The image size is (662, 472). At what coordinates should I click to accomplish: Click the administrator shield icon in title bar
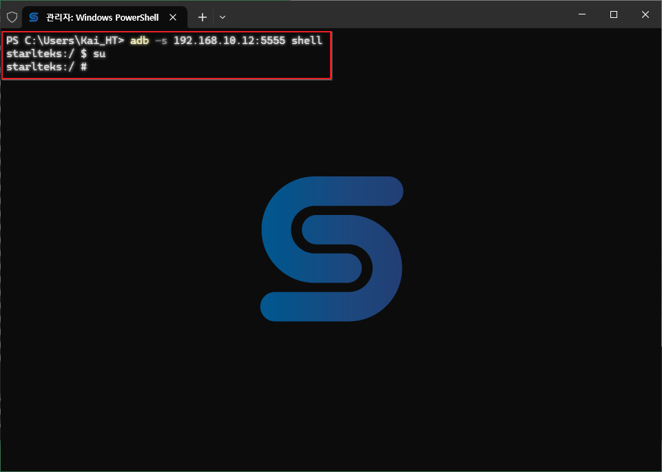pos(12,17)
